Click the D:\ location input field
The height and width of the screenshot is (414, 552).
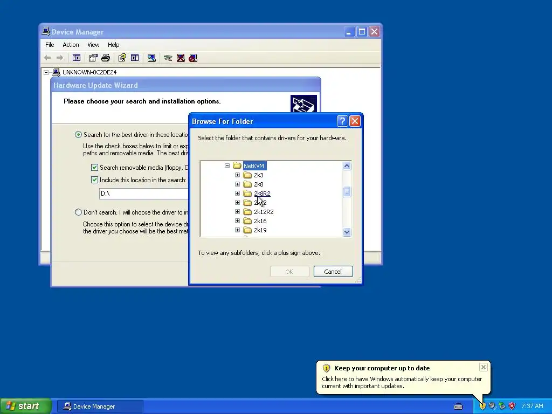[143, 194]
